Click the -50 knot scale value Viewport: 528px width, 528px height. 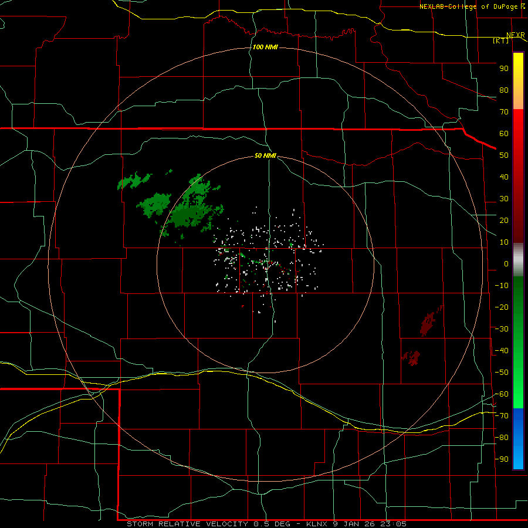502,373
